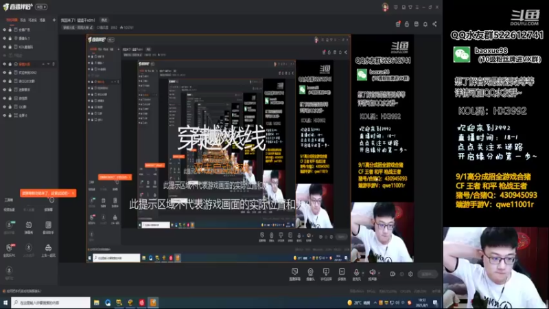Select the active orange scene tab
Screen dimensions: 549x309
pos(12,20)
